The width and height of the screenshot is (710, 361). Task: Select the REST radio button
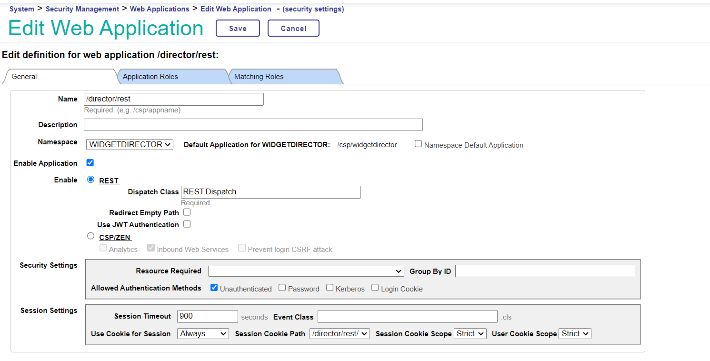pos(91,180)
